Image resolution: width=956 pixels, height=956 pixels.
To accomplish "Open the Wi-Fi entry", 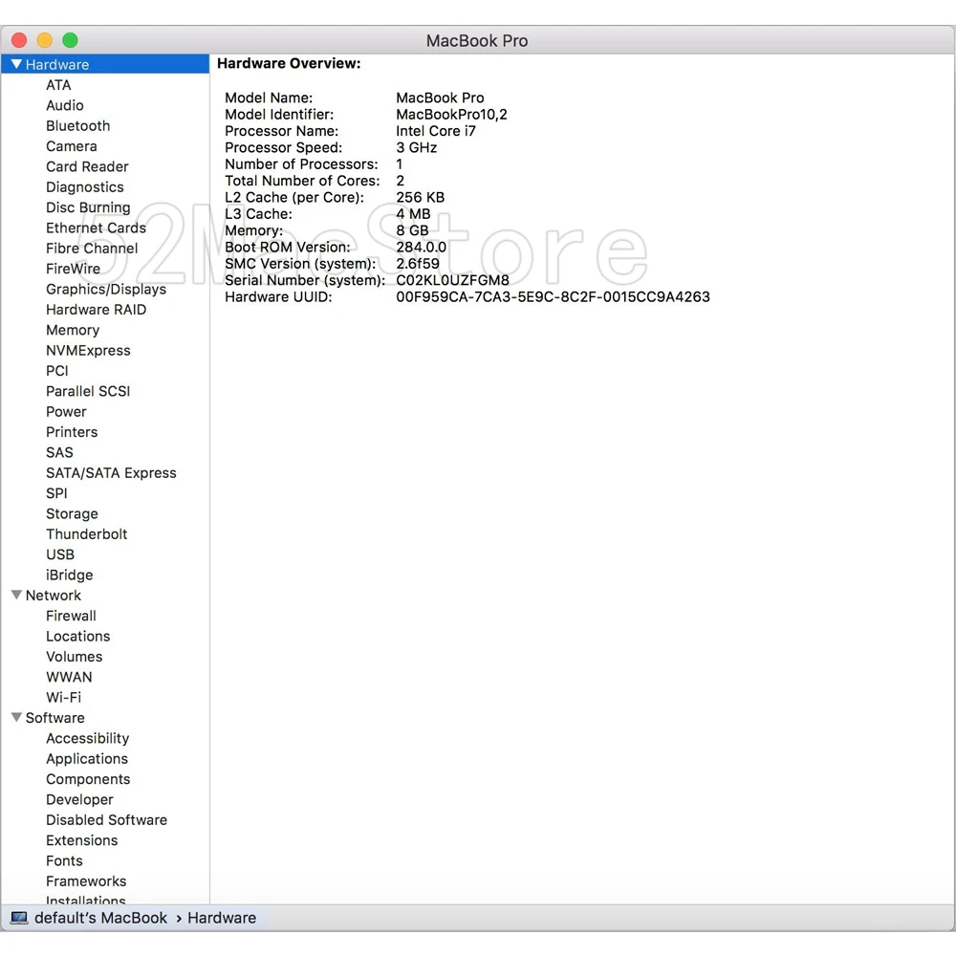I will pos(63,698).
